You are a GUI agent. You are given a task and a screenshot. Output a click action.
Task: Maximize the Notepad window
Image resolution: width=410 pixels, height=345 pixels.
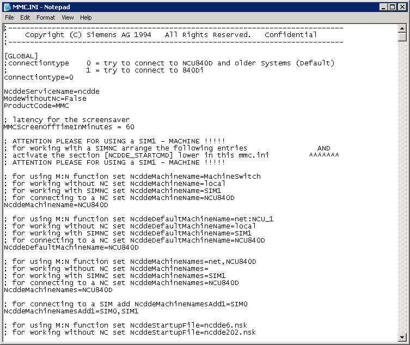[393, 7]
